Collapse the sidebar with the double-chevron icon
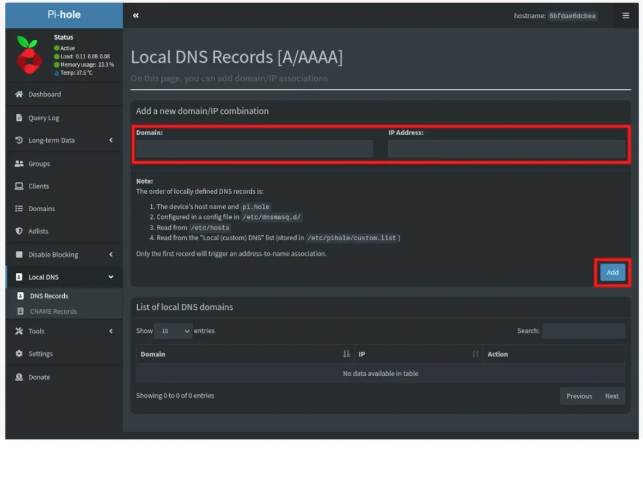This screenshot has height=483, width=643. 135,15
